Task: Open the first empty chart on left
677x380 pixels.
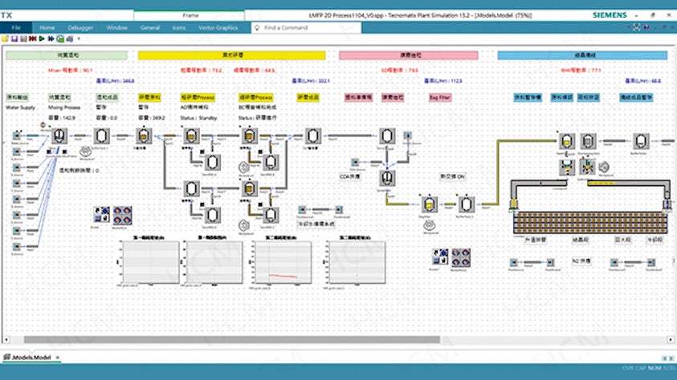Action: point(150,262)
